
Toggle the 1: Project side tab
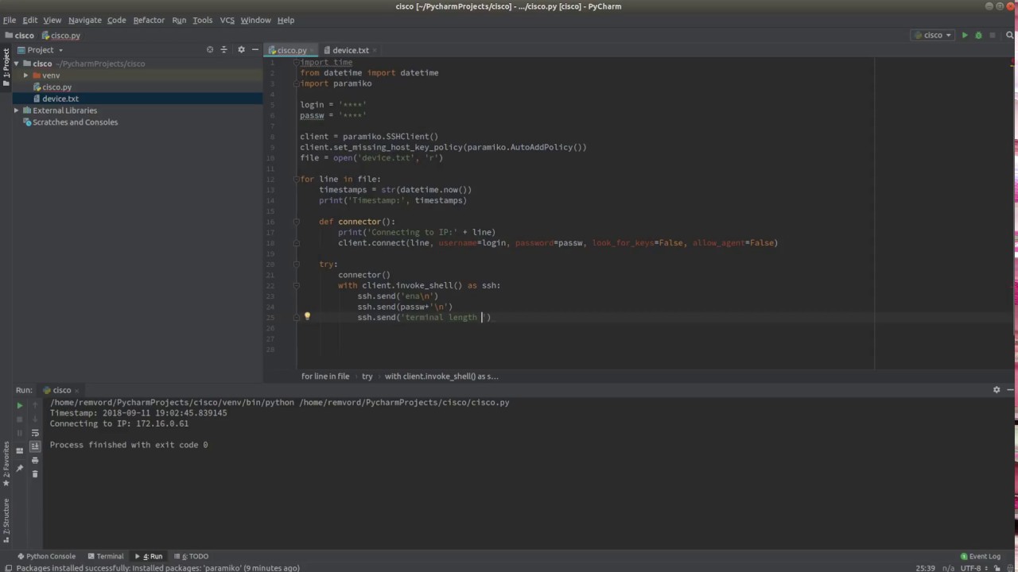coord(6,67)
